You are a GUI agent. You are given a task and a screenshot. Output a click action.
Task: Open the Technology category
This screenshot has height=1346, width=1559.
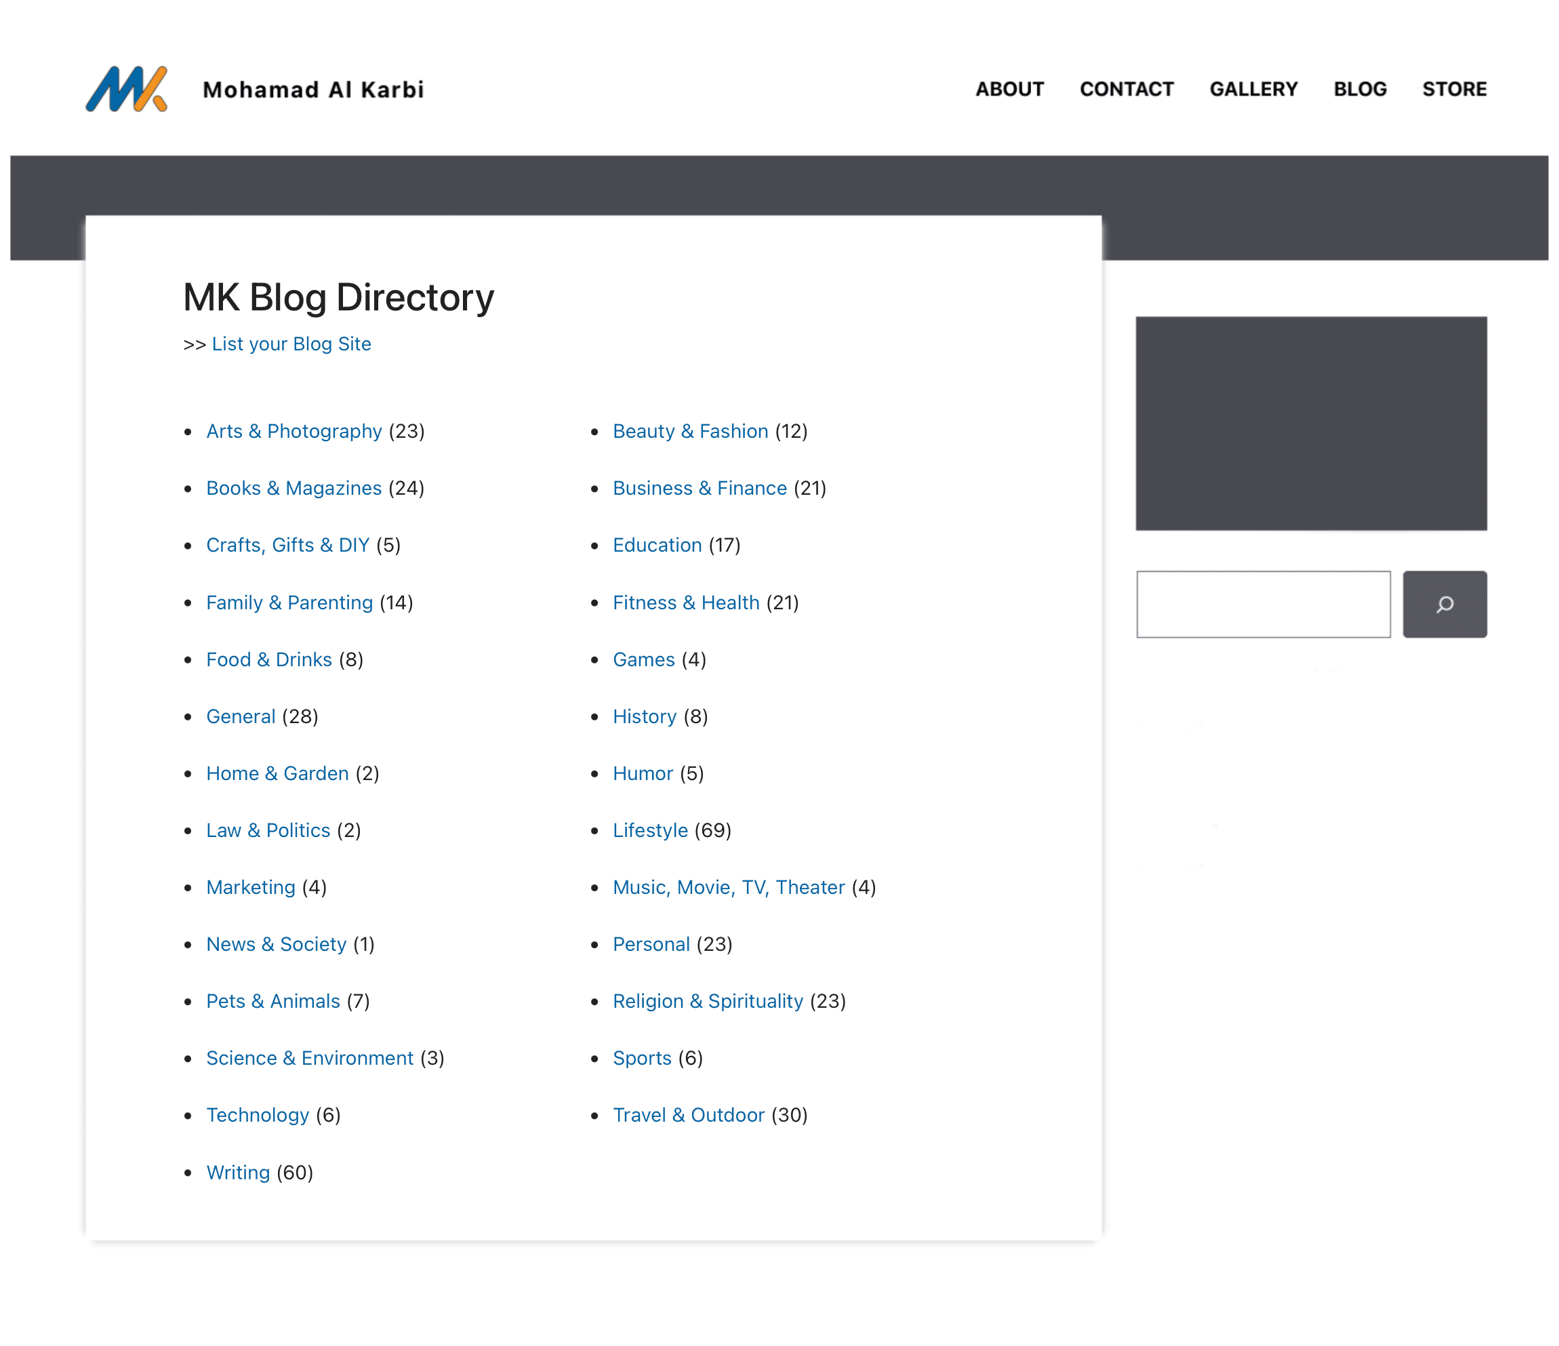click(258, 1115)
